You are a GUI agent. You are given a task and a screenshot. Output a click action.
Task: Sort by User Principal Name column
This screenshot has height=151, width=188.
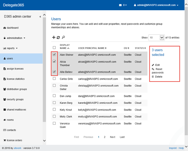coord(92,48)
